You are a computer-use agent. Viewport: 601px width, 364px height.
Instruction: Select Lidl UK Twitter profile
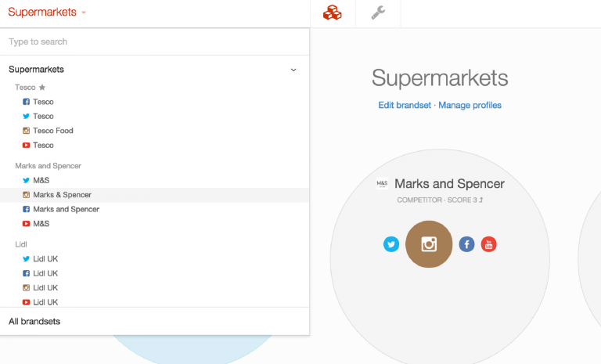45,258
